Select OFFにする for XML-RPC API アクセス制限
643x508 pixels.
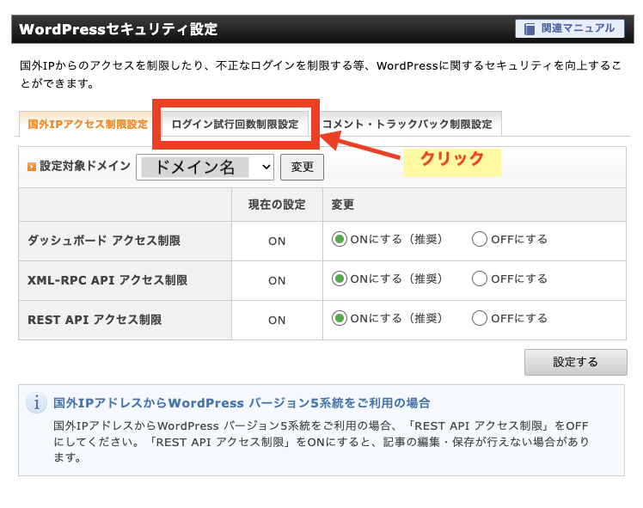(480, 278)
